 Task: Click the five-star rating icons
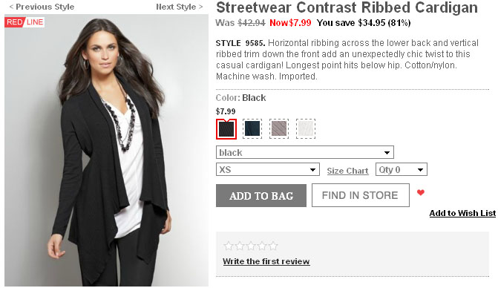[251, 246]
